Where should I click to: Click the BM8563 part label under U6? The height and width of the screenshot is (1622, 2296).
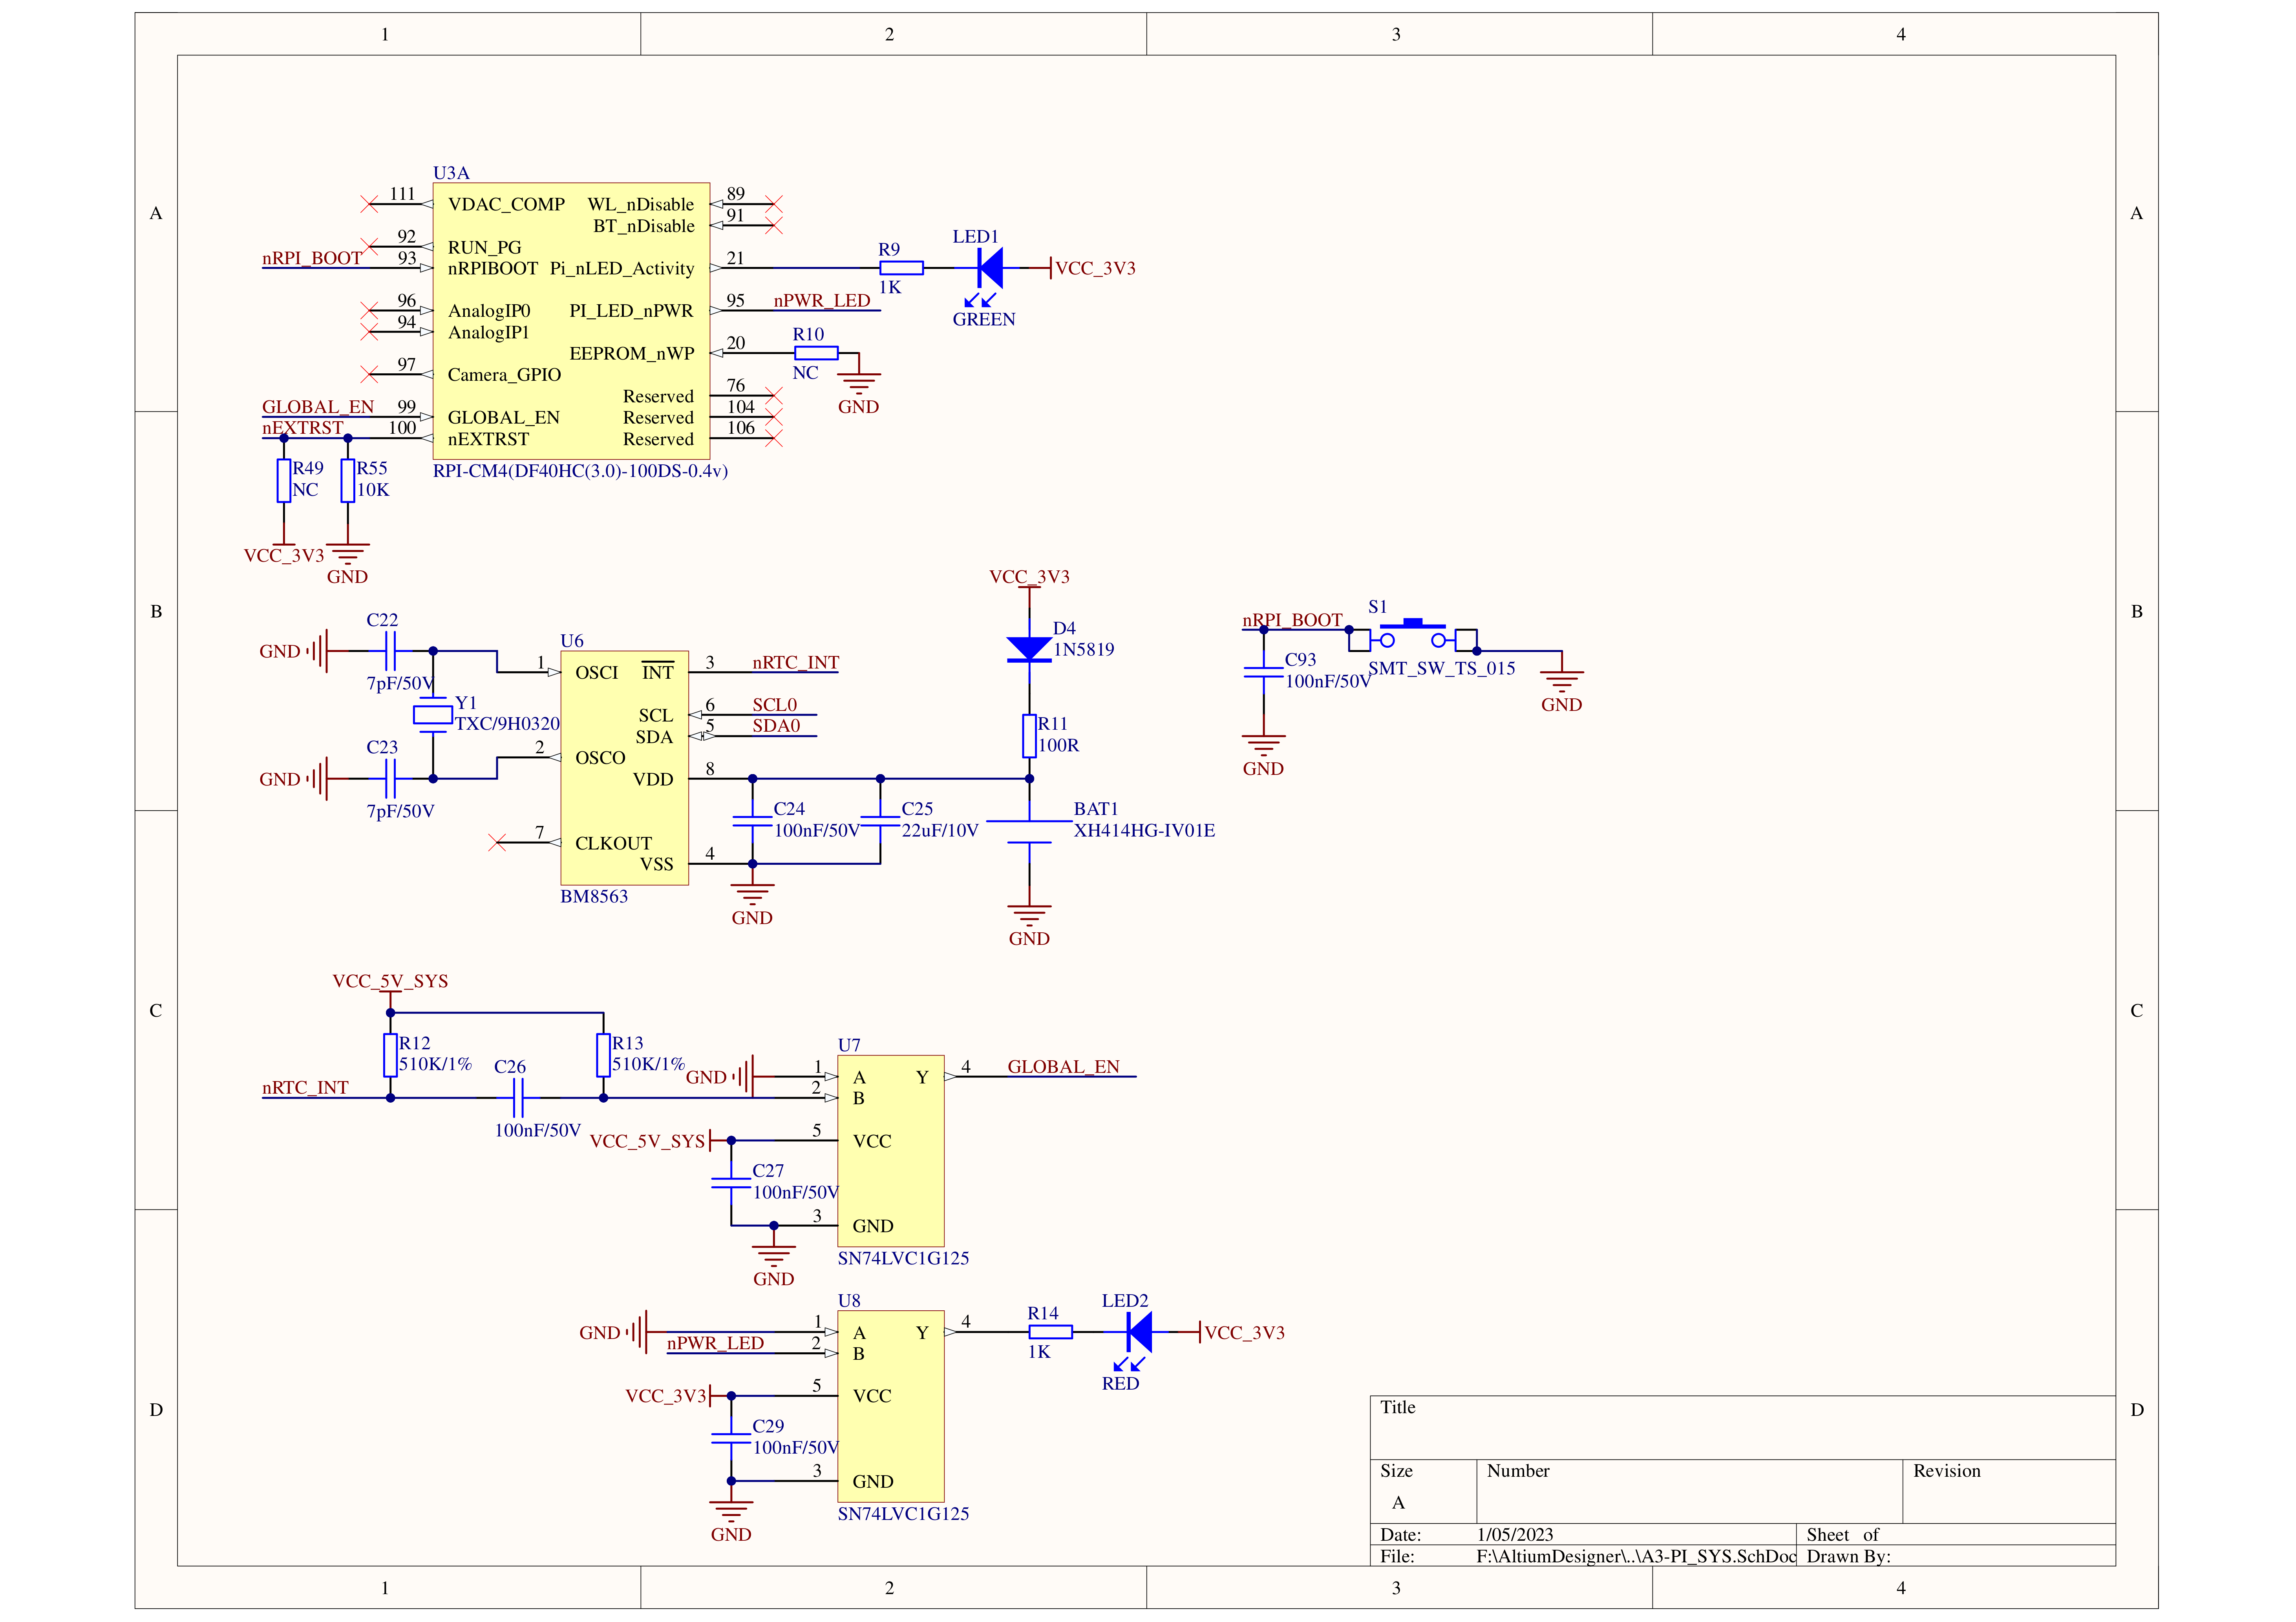click(x=594, y=896)
